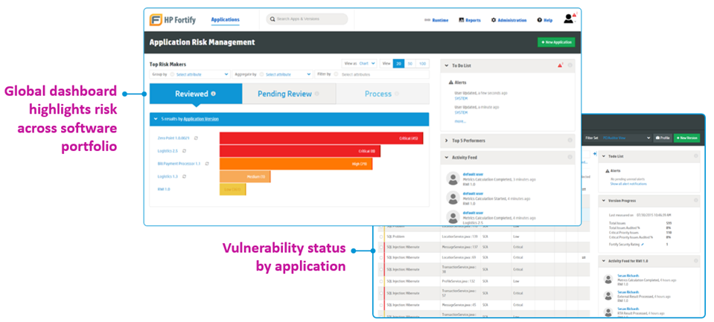Image resolution: width=714 pixels, height=322 pixels.
Task: Click info icon on Reviewed tab
Action: click(x=214, y=94)
